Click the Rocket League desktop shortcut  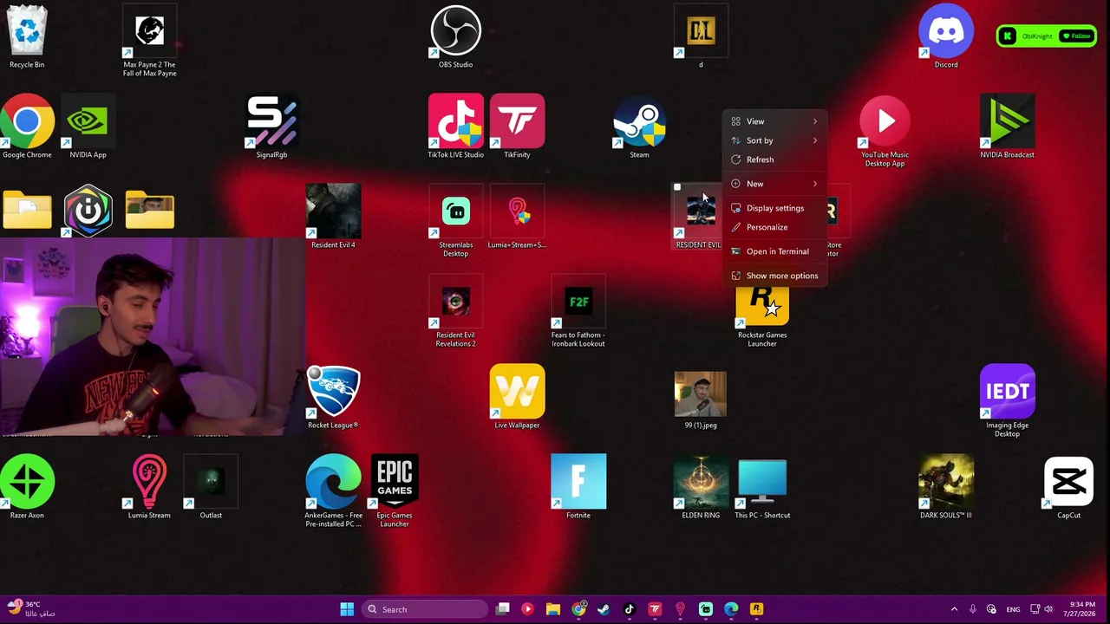pos(333,397)
